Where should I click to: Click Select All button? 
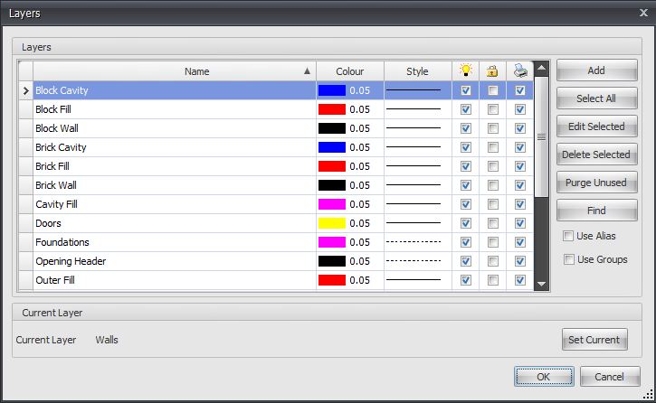[596, 98]
